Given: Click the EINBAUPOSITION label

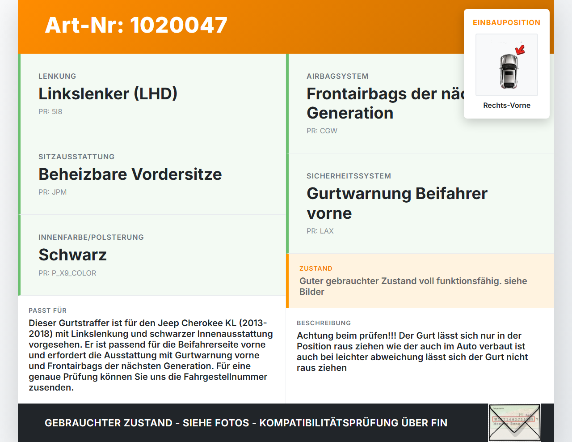Looking at the screenshot, I should pos(507,22).
